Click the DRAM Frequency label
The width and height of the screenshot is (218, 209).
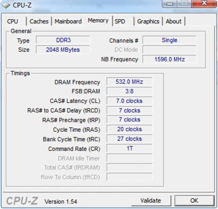(77, 82)
